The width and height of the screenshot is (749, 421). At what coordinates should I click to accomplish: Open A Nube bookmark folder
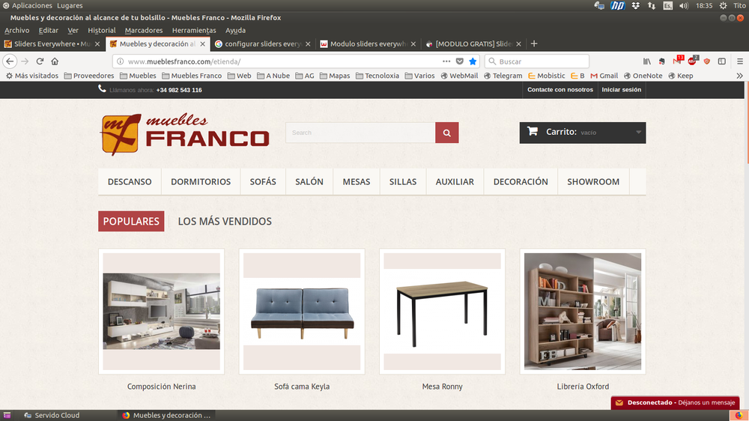click(273, 76)
